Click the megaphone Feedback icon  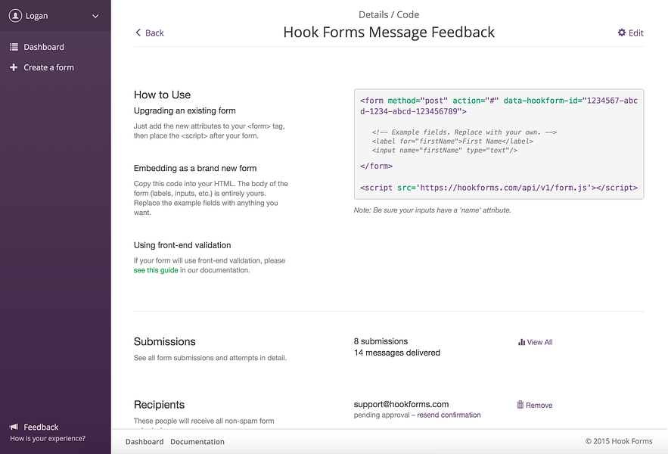[14, 427]
